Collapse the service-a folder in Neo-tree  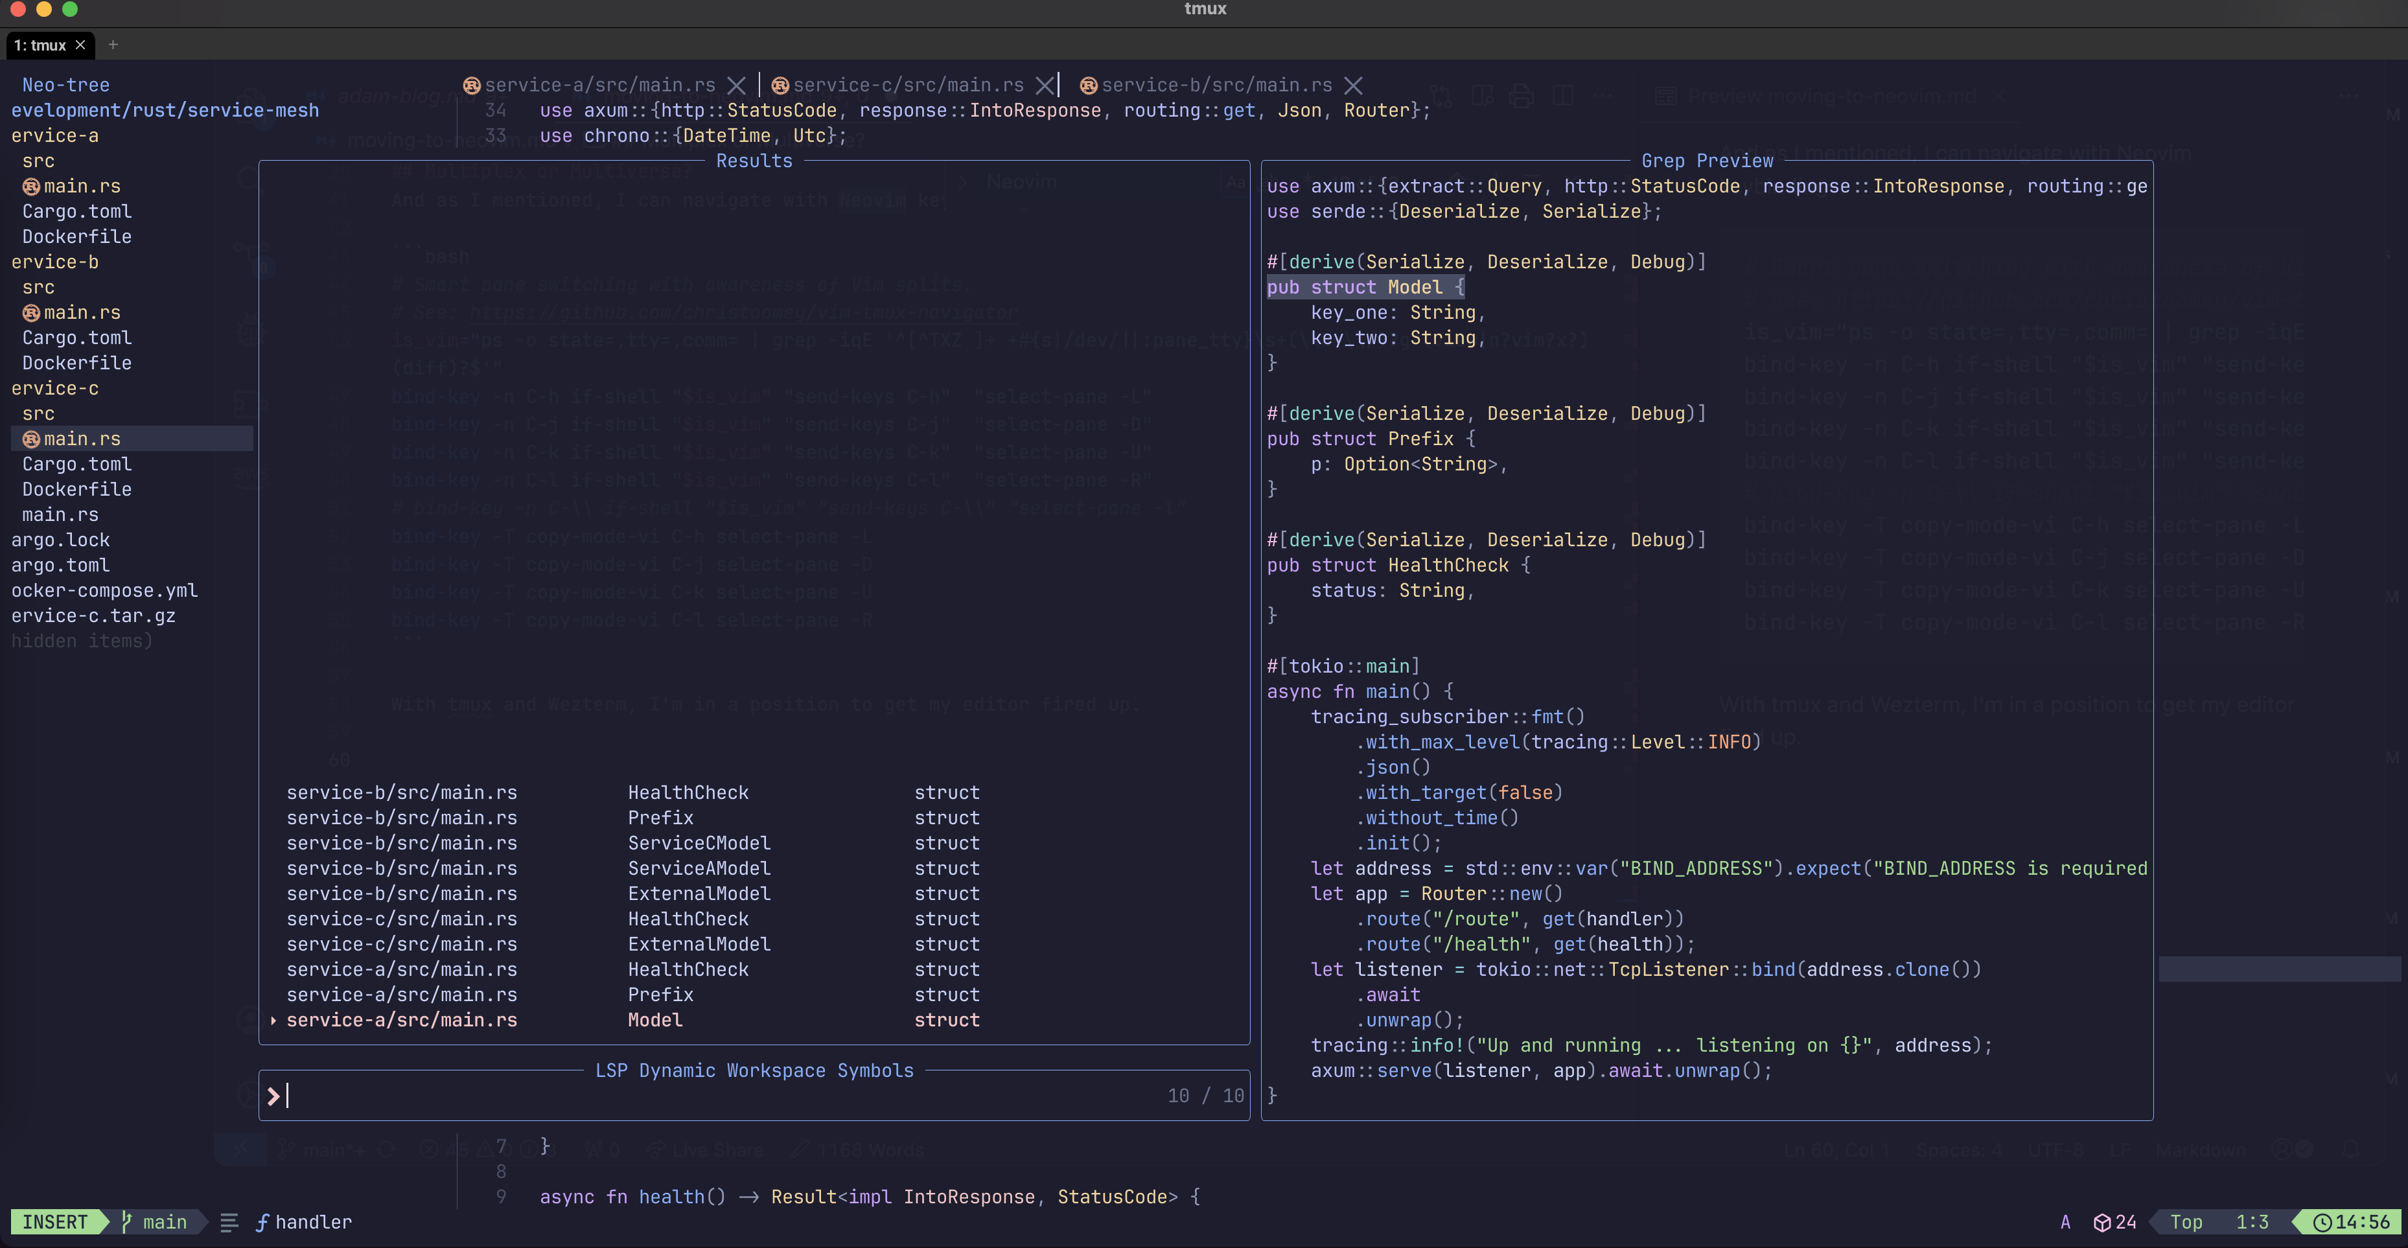[x=54, y=135]
